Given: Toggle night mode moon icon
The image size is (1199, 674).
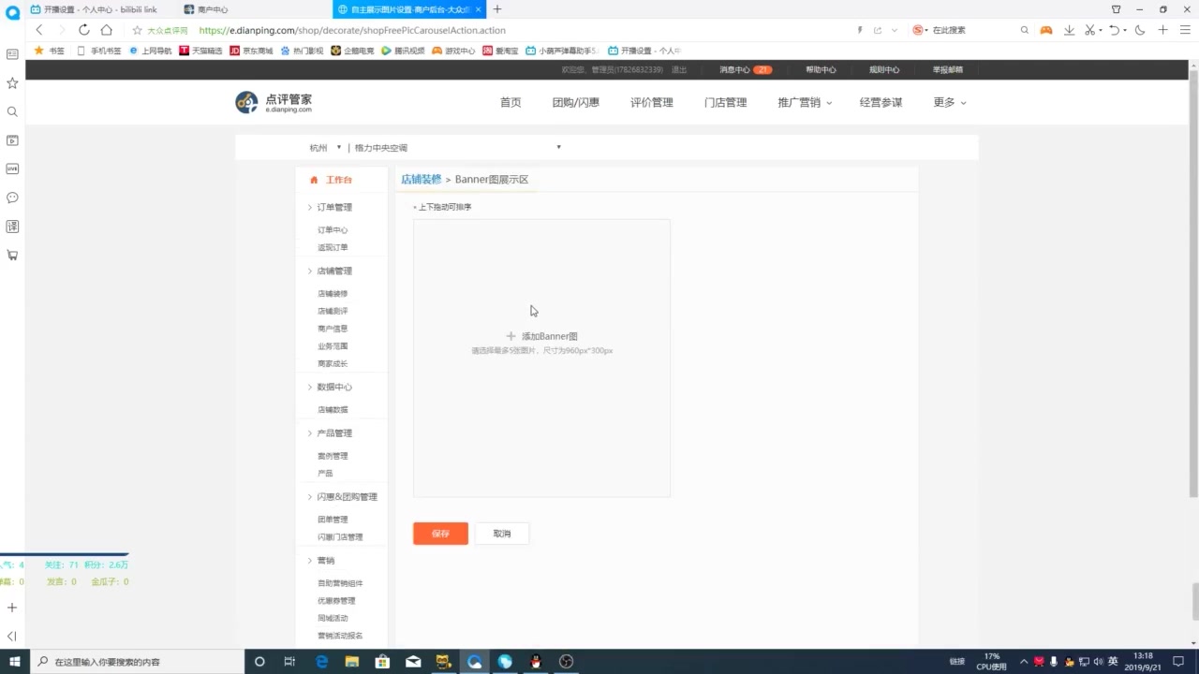Looking at the screenshot, I should [1140, 30].
